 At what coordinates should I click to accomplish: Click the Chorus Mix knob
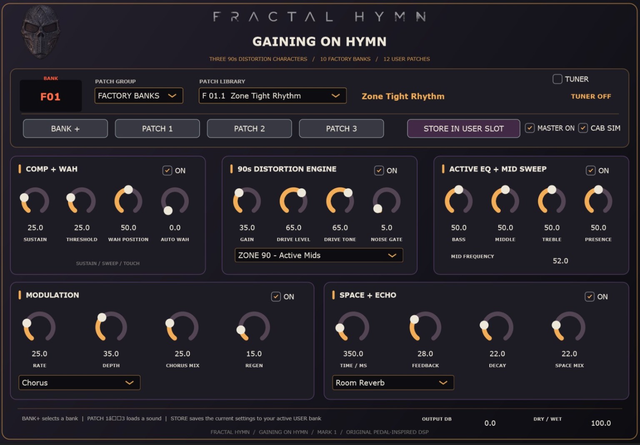point(182,327)
